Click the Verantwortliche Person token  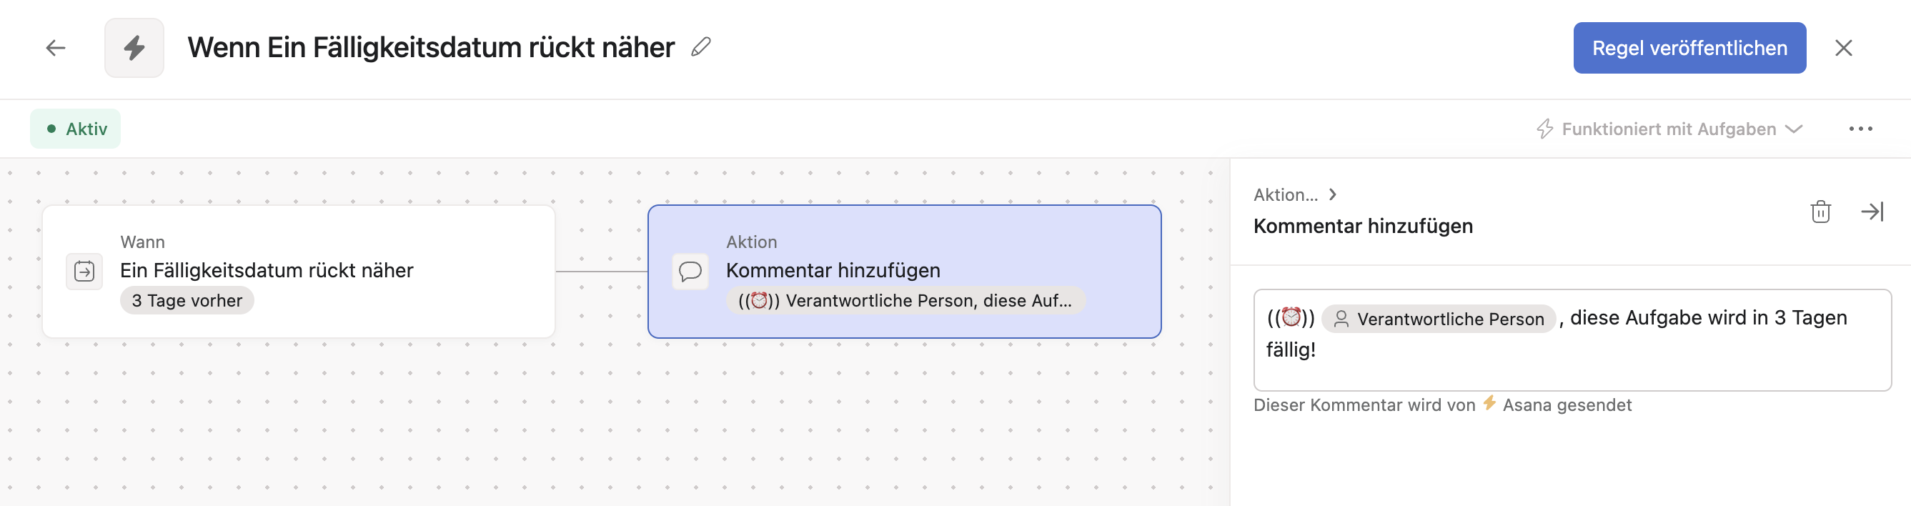[x=1439, y=319]
